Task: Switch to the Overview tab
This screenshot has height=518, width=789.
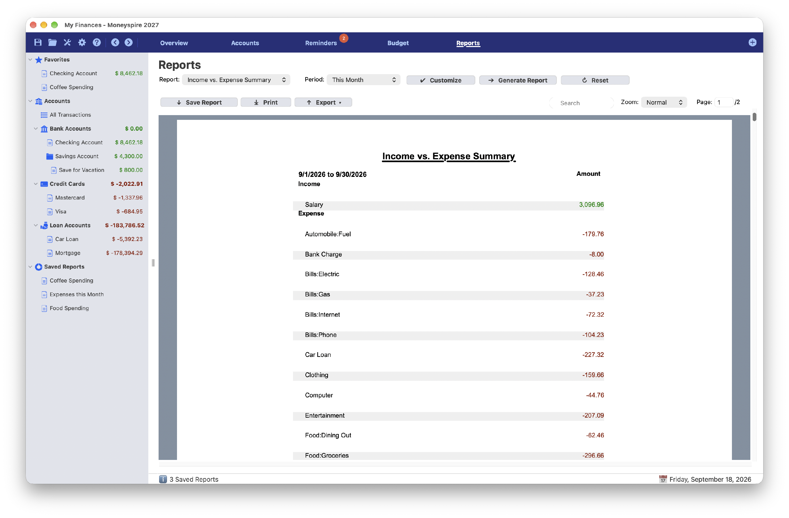Action: pos(174,43)
